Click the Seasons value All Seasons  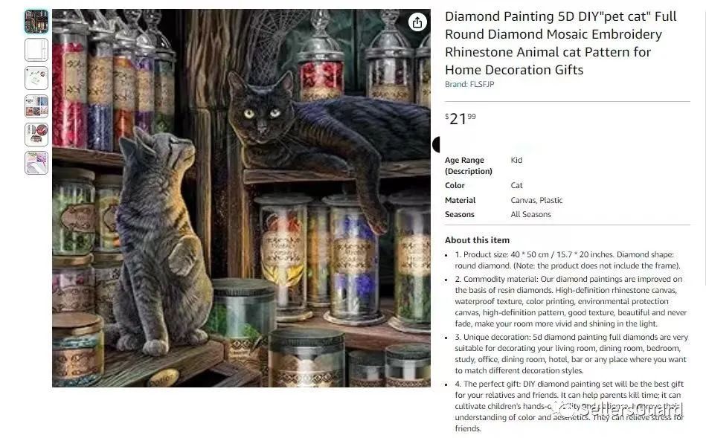pos(530,215)
